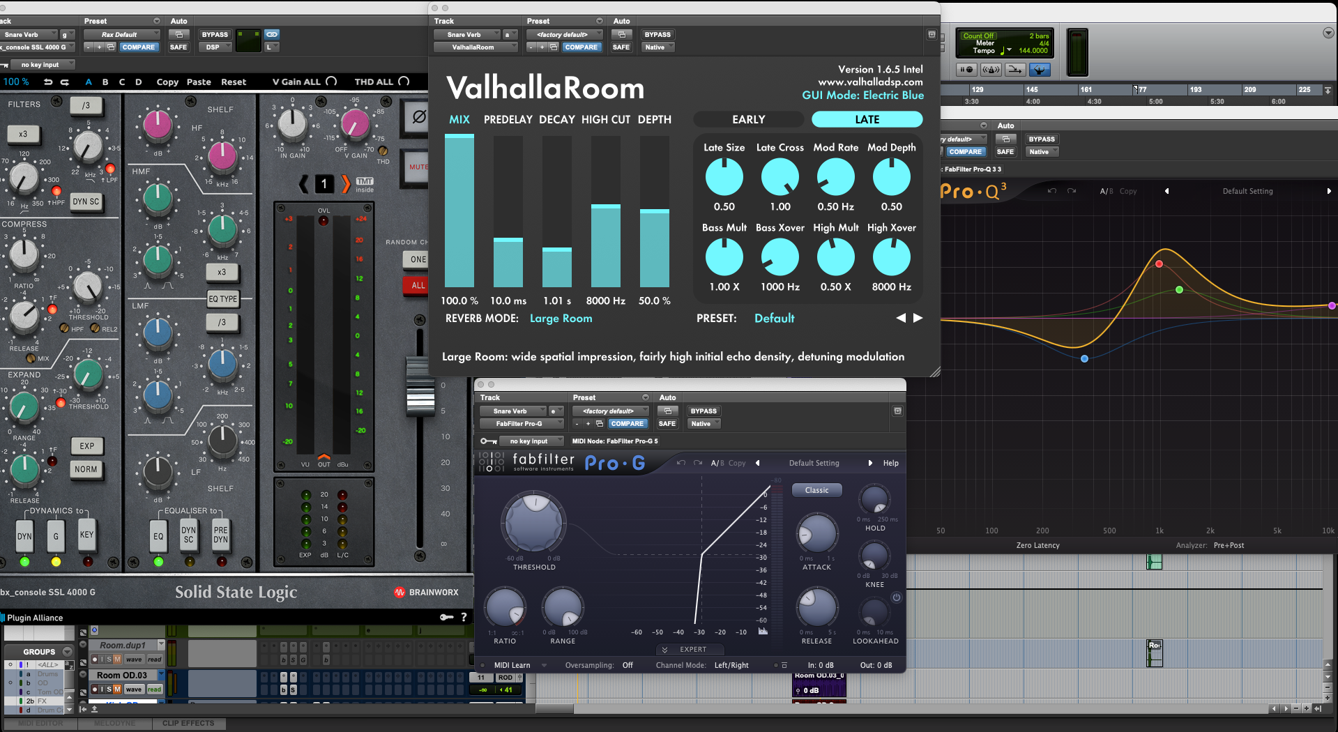Switch to SSL setting C
The width and height of the screenshot is (1338, 732).
[x=122, y=82]
